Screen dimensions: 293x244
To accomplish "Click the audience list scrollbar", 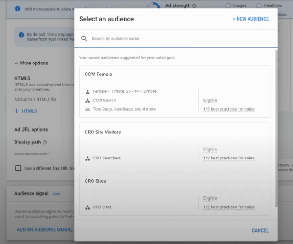I will point(276,128).
